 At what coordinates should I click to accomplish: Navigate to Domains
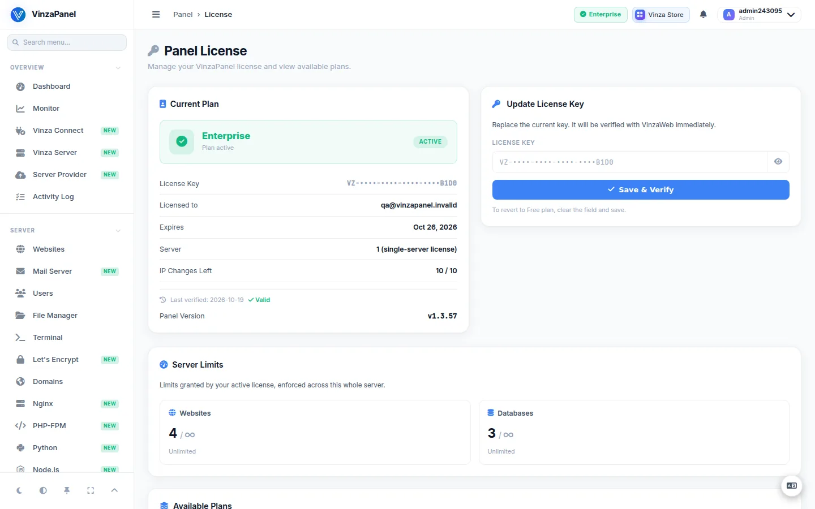click(67, 382)
